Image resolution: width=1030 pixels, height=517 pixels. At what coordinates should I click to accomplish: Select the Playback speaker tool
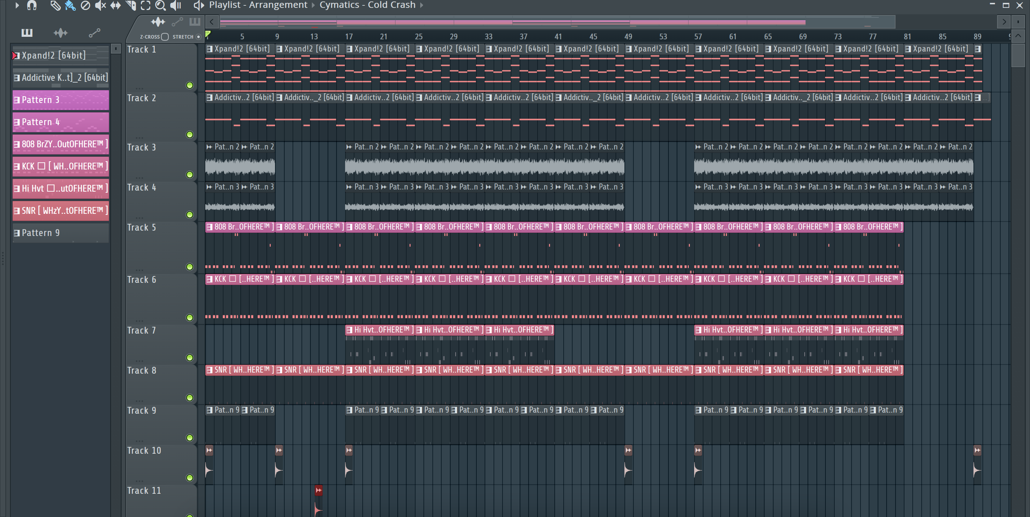tap(176, 6)
